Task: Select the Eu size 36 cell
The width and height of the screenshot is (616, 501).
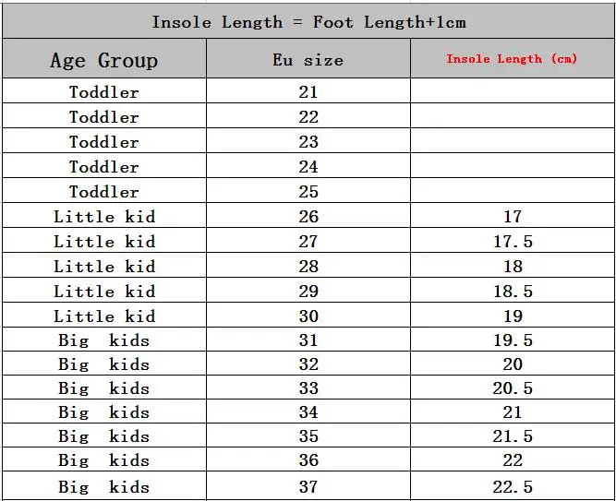Action: click(x=308, y=459)
